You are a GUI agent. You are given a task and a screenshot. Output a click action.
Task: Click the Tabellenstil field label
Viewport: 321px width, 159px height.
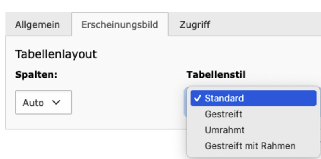[x=216, y=75]
